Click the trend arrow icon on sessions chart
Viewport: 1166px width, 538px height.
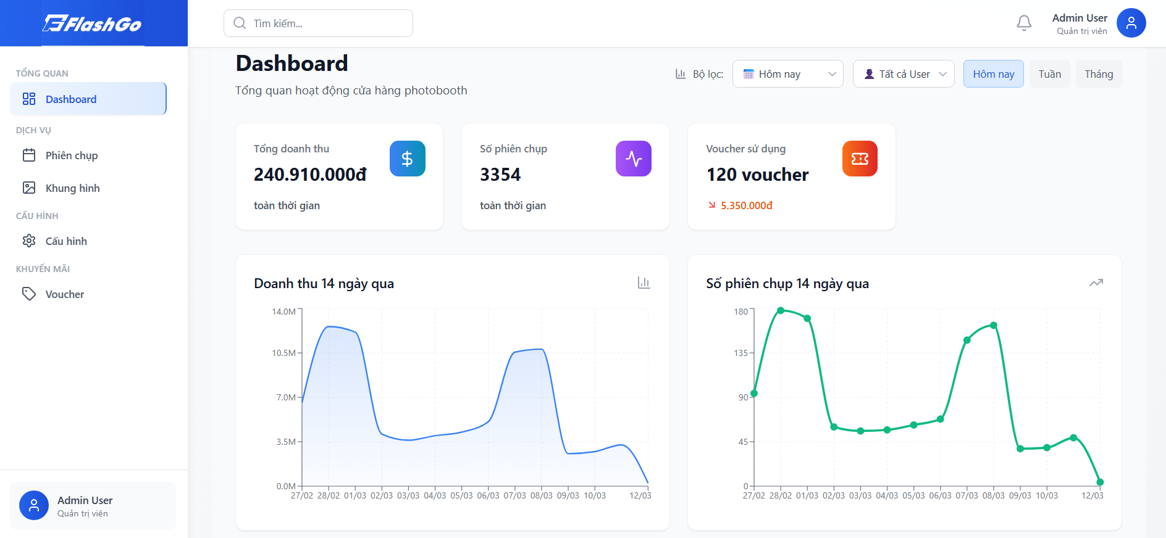pos(1096,283)
